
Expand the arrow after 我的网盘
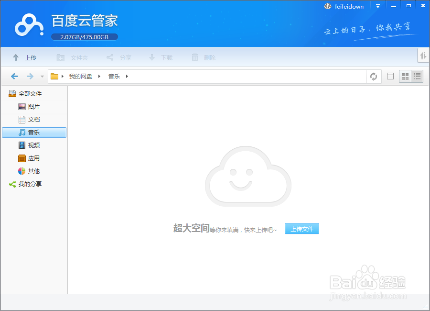(x=99, y=77)
